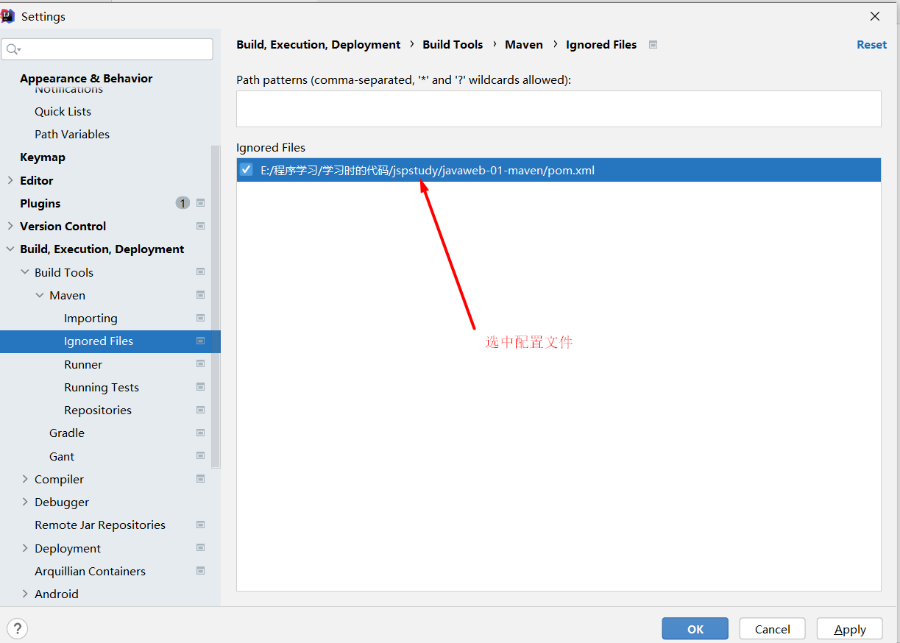Expand the Compiler node

tap(25, 479)
